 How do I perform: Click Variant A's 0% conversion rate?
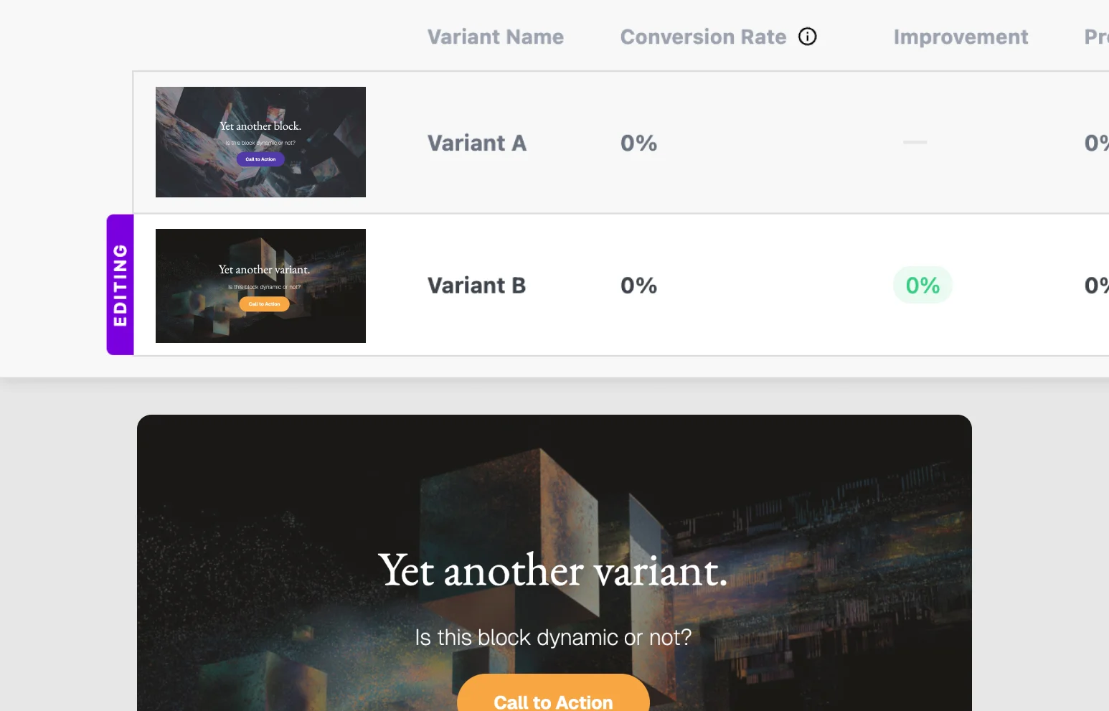pos(638,143)
